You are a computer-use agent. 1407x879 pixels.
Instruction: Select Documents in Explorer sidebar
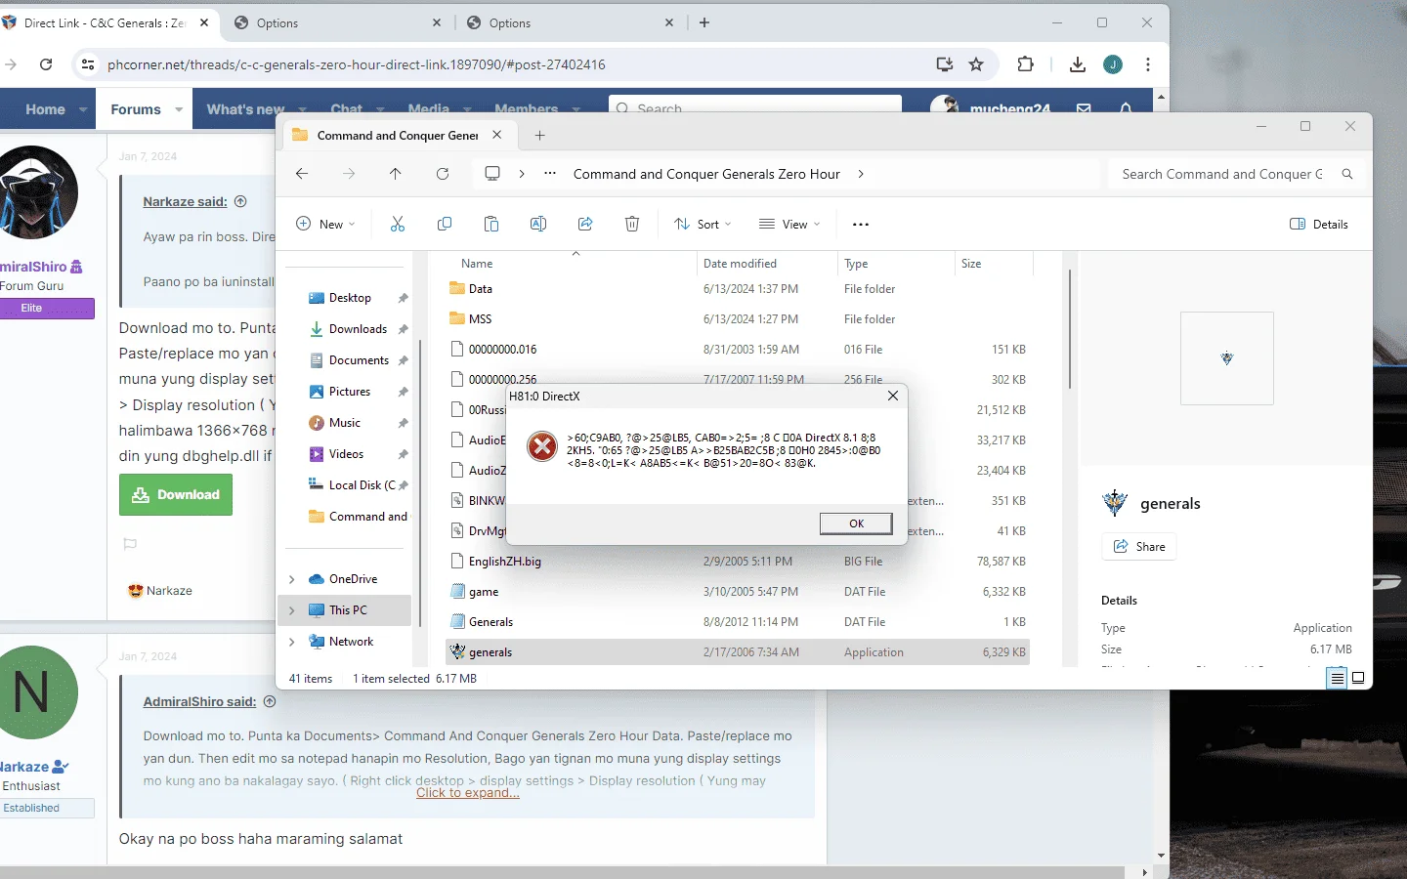[359, 360]
